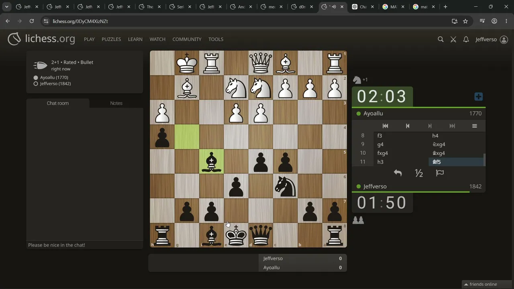
Task: Focus the chat message input field
Action: [85, 245]
